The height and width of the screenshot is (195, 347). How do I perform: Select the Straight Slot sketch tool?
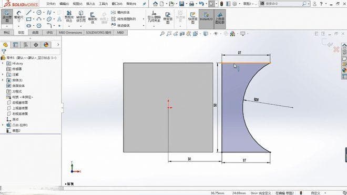tap(28, 26)
